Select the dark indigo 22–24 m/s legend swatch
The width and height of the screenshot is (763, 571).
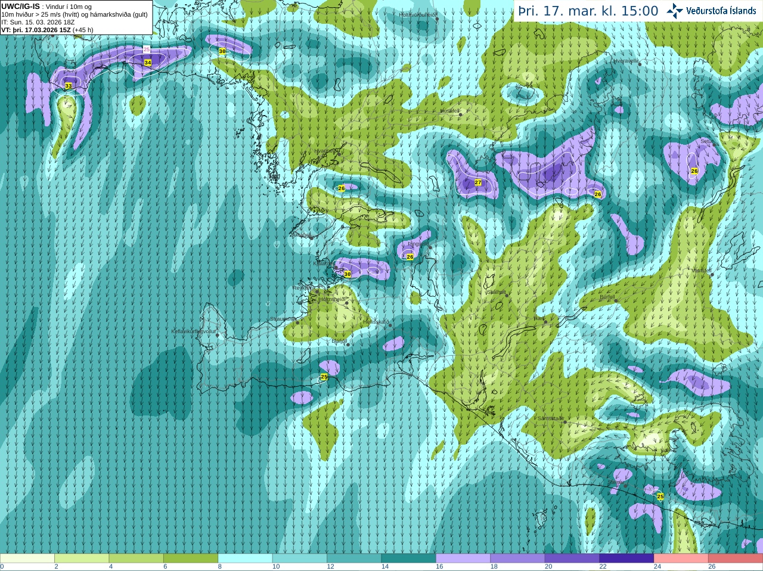pos(627,558)
